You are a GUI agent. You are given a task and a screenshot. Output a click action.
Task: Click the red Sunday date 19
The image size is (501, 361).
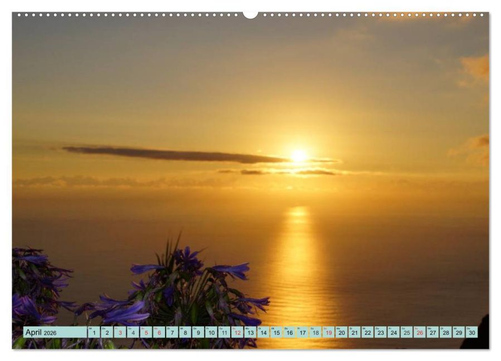329,332
